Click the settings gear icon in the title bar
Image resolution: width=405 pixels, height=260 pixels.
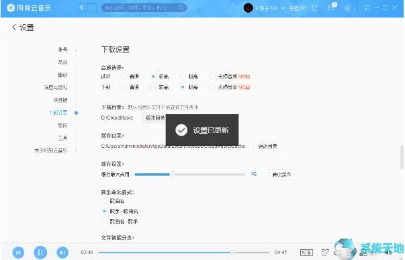(x=347, y=8)
